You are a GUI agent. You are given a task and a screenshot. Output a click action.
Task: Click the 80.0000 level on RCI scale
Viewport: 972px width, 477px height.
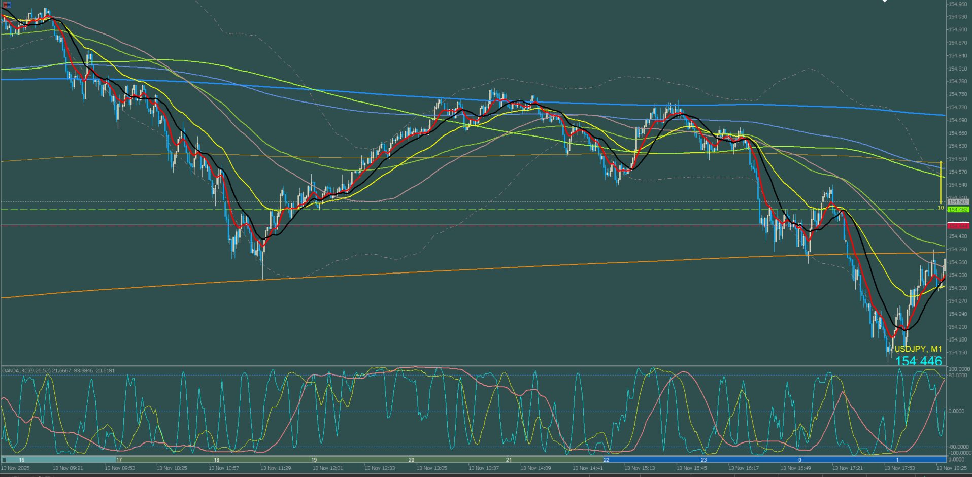[958, 376]
